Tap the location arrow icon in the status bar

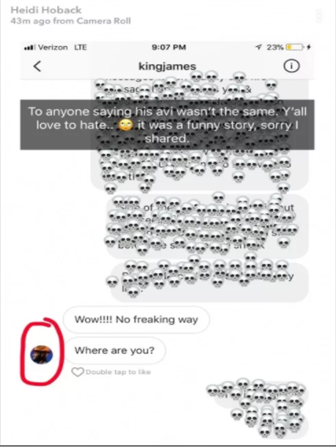(x=259, y=47)
